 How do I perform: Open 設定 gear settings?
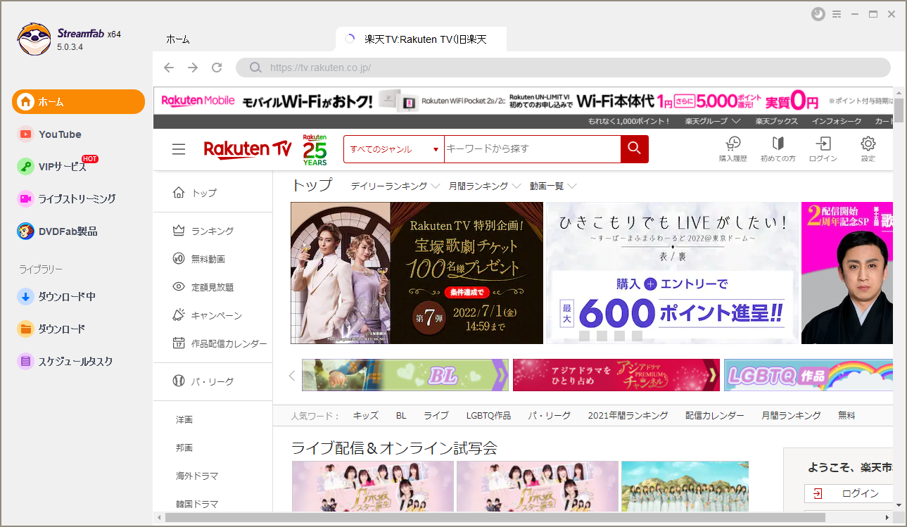[x=868, y=149]
